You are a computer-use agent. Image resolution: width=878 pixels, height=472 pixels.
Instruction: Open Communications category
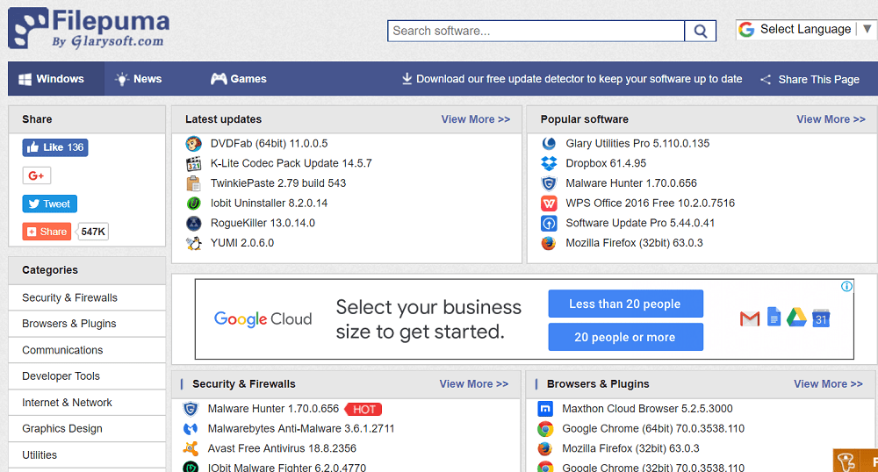coord(87,350)
